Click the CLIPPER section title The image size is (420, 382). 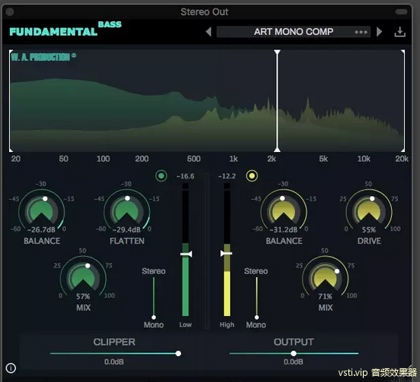(114, 342)
